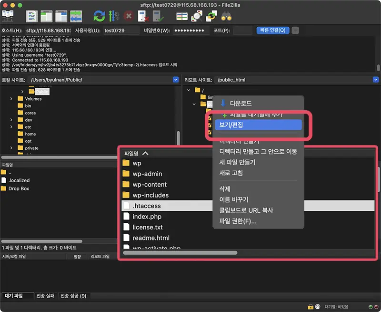Choose 이름 바꾸기 menu entry
The height and width of the screenshot is (312, 381).
(x=258, y=199)
